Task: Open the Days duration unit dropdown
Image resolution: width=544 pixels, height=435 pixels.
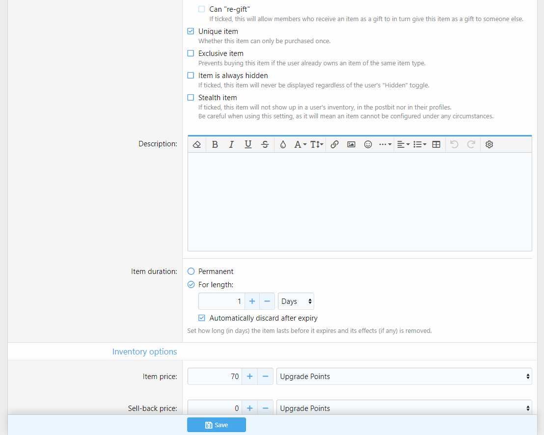Action: coord(296,301)
